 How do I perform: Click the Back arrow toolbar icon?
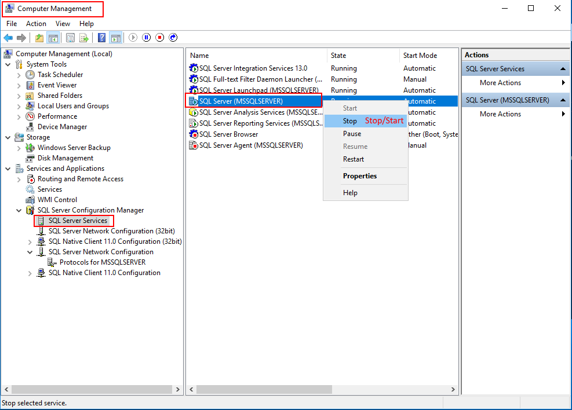point(8,38)
